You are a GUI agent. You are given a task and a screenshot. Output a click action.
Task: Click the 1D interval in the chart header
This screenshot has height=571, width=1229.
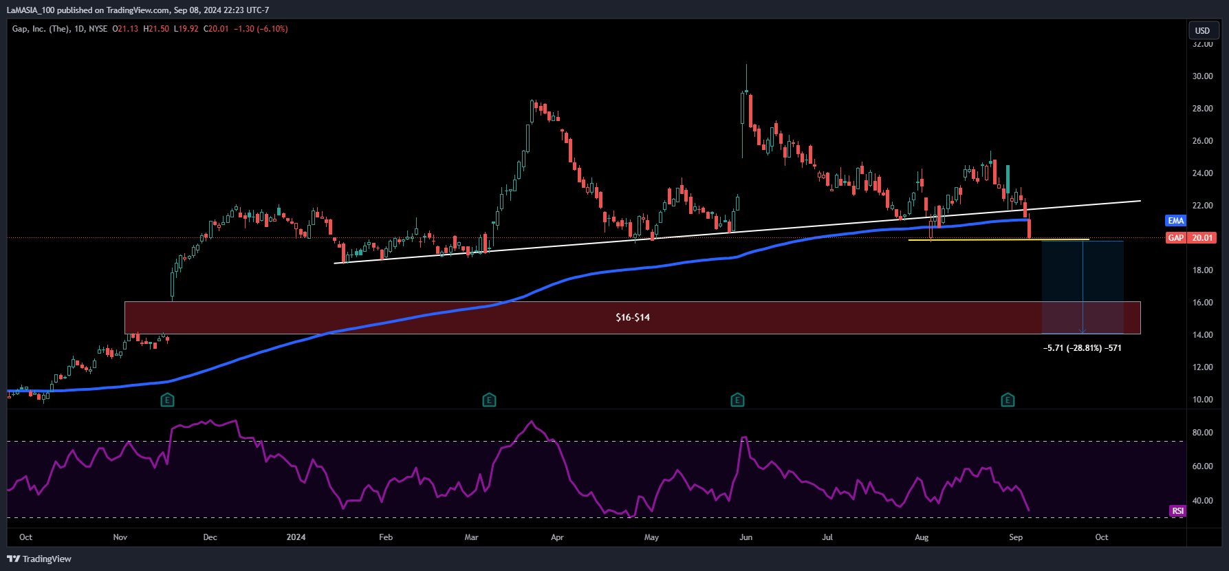pos(80,29)
